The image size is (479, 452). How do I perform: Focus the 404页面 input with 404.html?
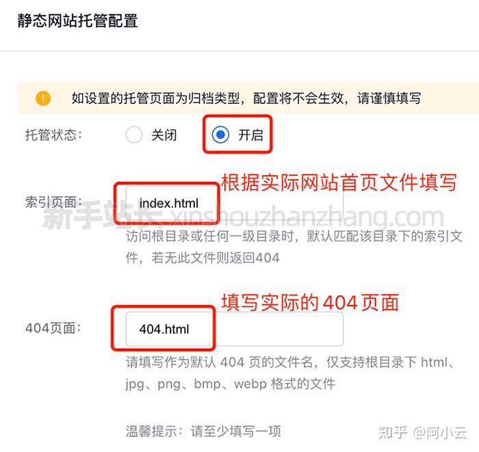tap(234, 329)
